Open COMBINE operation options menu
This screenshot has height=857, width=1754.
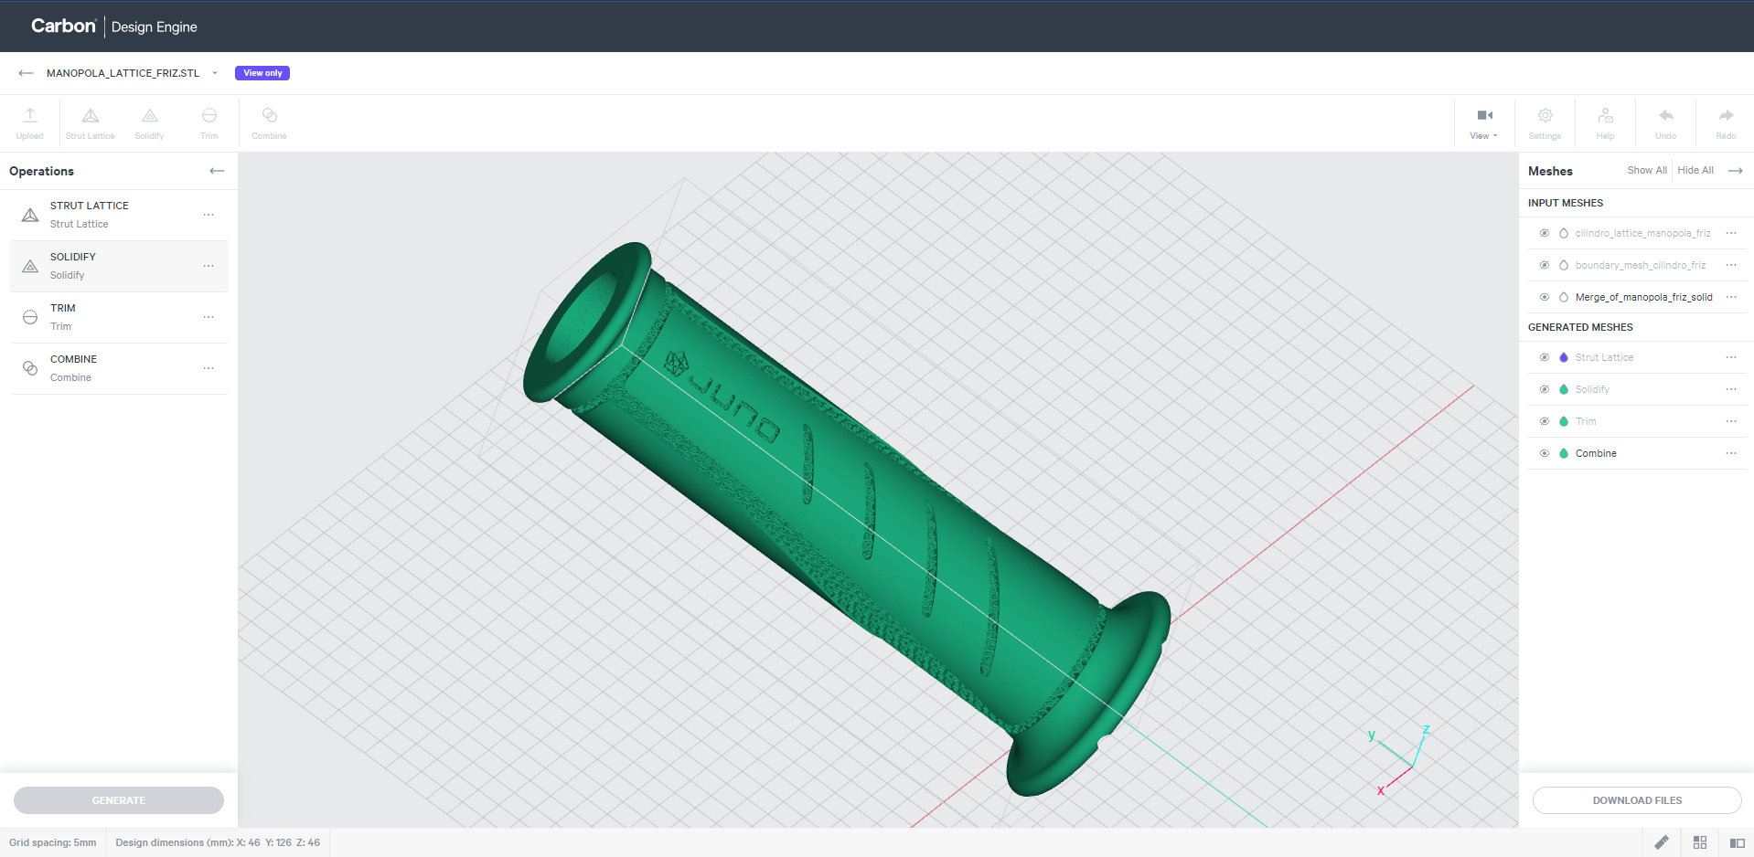click(x=209, y=368)
